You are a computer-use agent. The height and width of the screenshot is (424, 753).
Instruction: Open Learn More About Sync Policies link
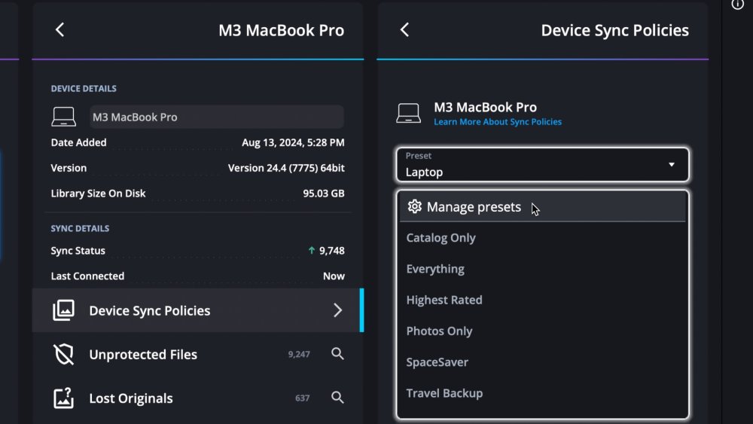pos(498,122)
